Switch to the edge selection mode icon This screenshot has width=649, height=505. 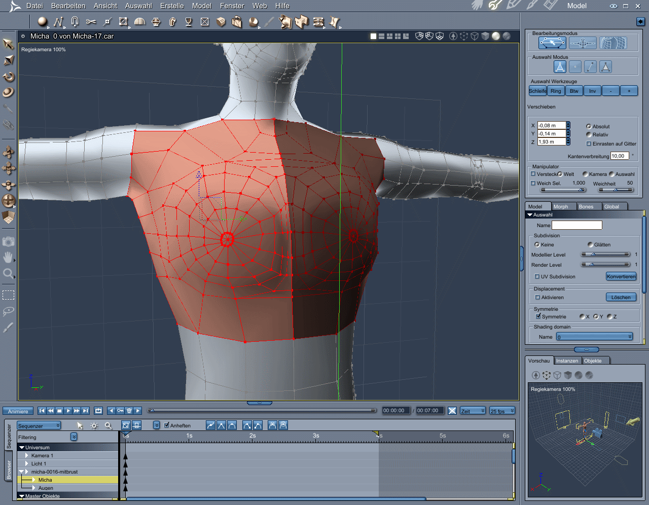click(590, 67)
